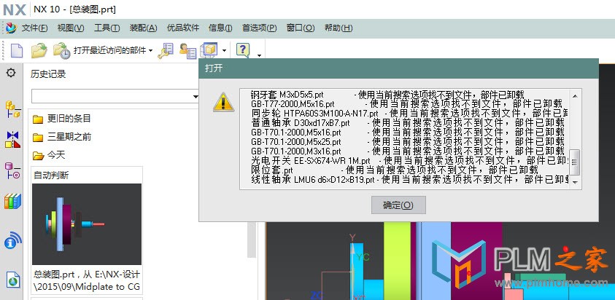
Task: Open the Part Navigator sidebar icon
Action: pyautogui.click(x=12, y=170)
